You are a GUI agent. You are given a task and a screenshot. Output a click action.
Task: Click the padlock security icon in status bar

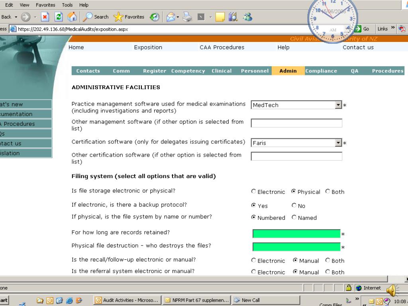(349, 288)
